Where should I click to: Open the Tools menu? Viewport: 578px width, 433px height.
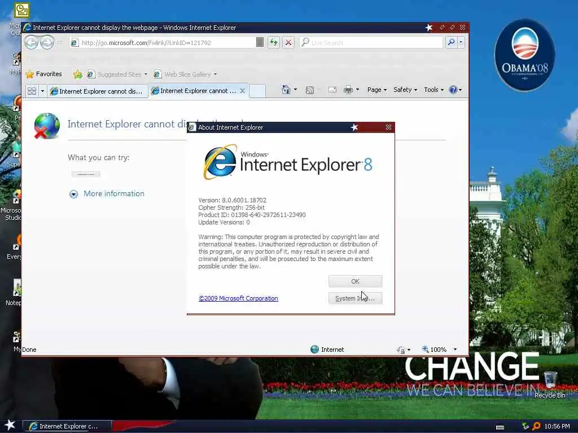[433, 90]
